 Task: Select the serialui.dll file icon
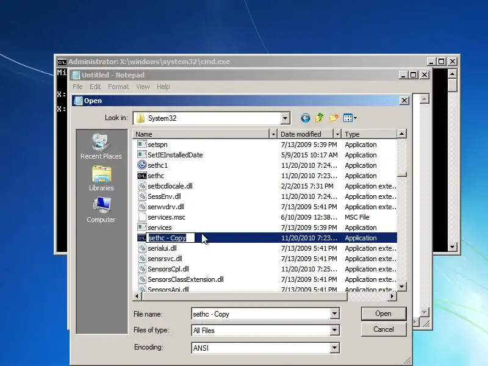point(142,248)
